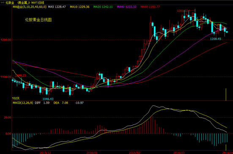Click the 1283.02 high price marker
233x154 pixels.
[x=182, y=11]
